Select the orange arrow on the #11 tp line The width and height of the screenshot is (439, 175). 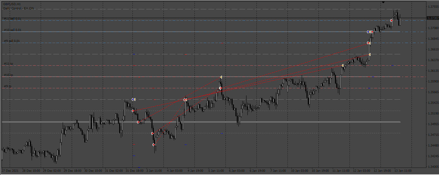[343, 66]
